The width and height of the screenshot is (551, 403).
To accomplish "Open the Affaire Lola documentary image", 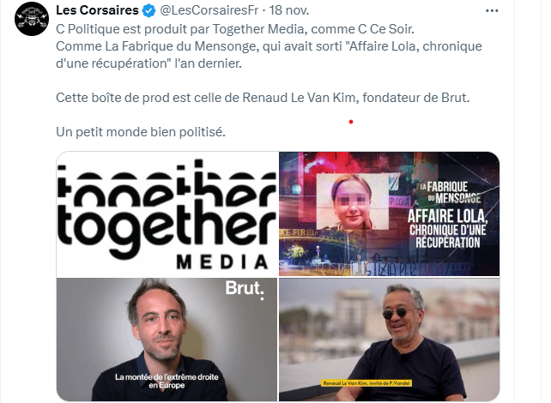I will [389, 214].
